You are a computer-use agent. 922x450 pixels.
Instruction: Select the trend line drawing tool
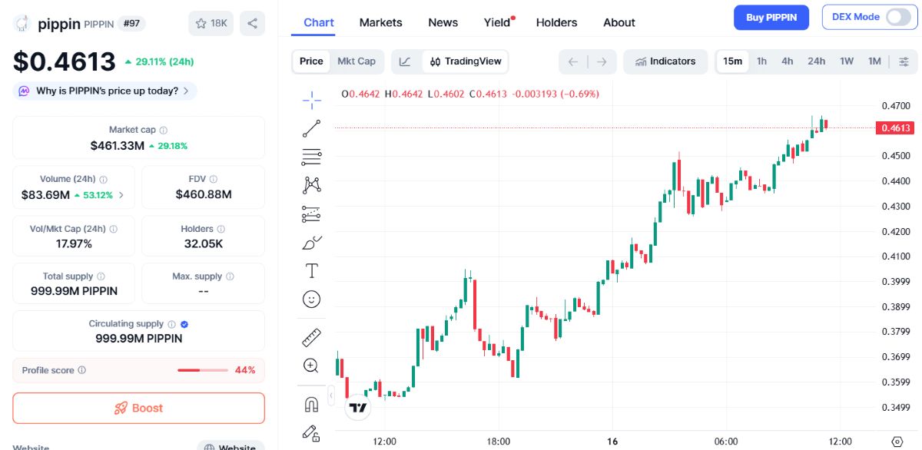pos(311,128)
